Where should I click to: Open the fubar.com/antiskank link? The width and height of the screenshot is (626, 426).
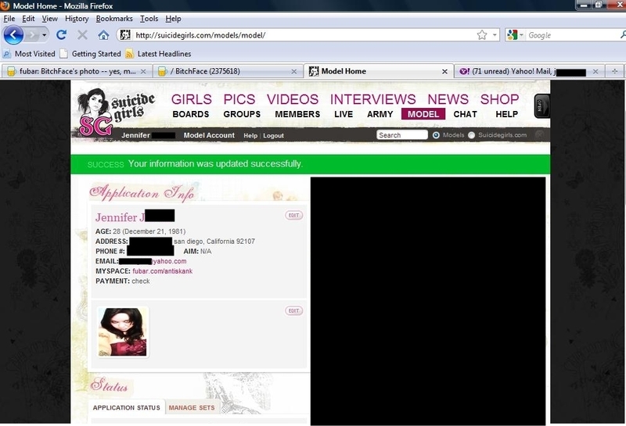pos(163,271)
